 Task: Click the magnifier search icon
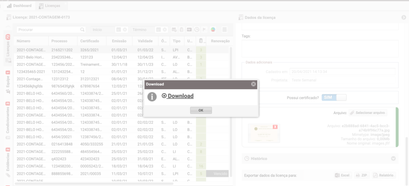[82, 30]
